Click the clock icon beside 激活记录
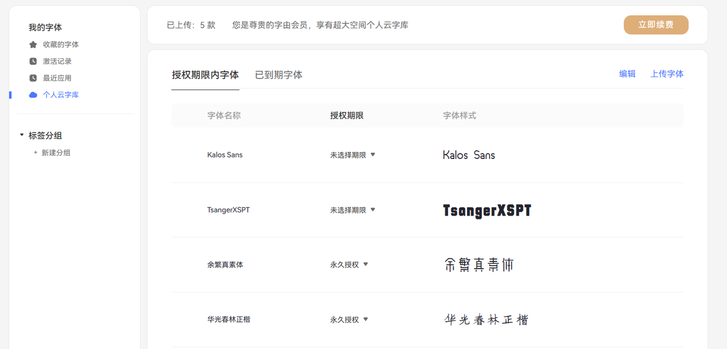The width and height of the screenshot is (727, 349). [x=33, y=61]
